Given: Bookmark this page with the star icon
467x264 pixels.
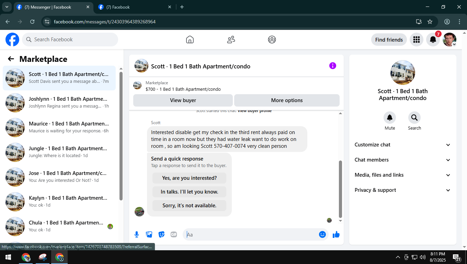Looking at the screenshot, I should [x=430, y=22].
